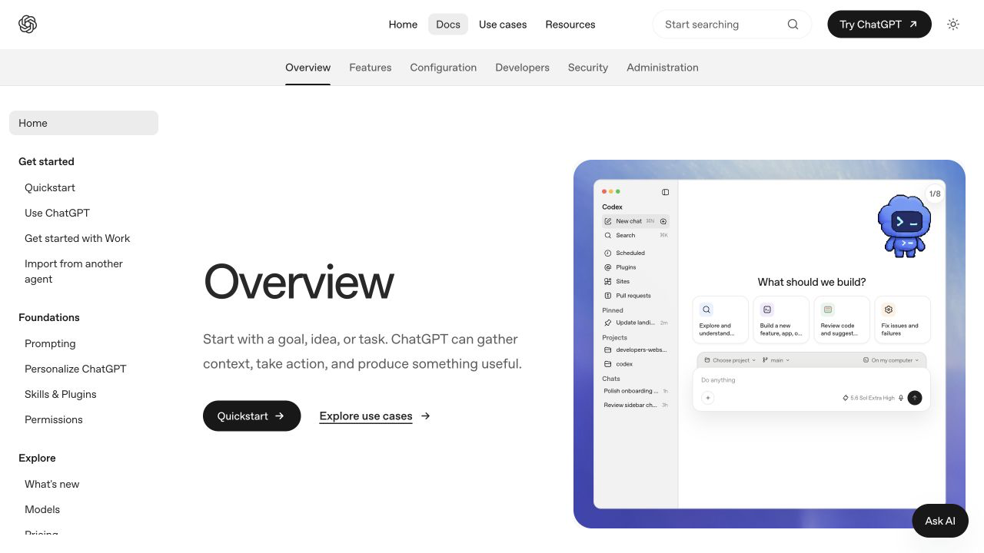
Task: Click the Build a new feature card icon
Action: tap(766, 310)
